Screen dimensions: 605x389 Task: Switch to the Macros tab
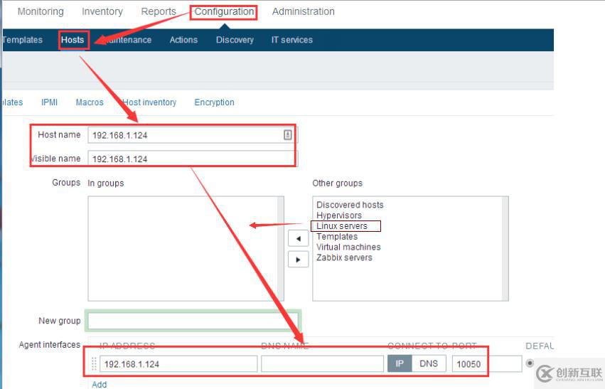pos(90,102)
